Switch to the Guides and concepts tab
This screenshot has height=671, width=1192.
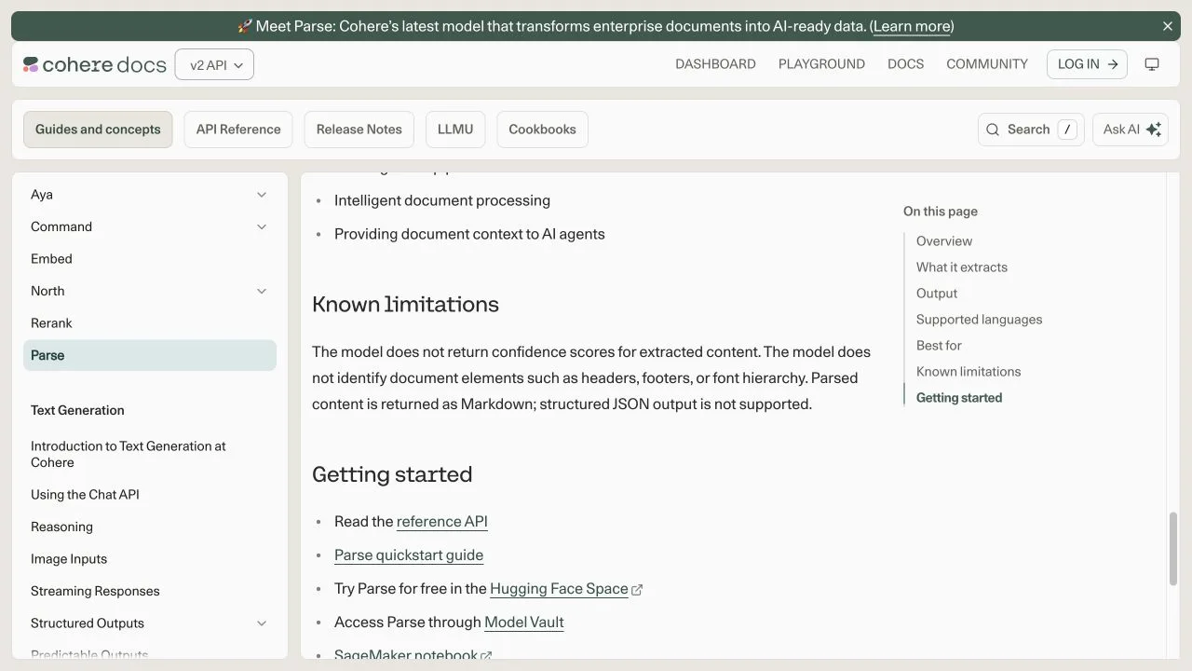coord(98,130)
